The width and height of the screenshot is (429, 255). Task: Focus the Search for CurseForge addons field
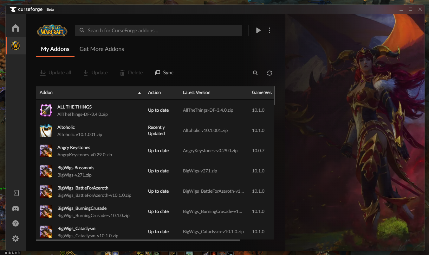[x=159, y=30]
